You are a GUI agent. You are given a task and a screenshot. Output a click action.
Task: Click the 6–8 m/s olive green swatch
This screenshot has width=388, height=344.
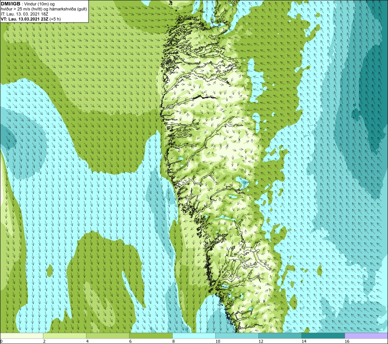tap(151, 336)
